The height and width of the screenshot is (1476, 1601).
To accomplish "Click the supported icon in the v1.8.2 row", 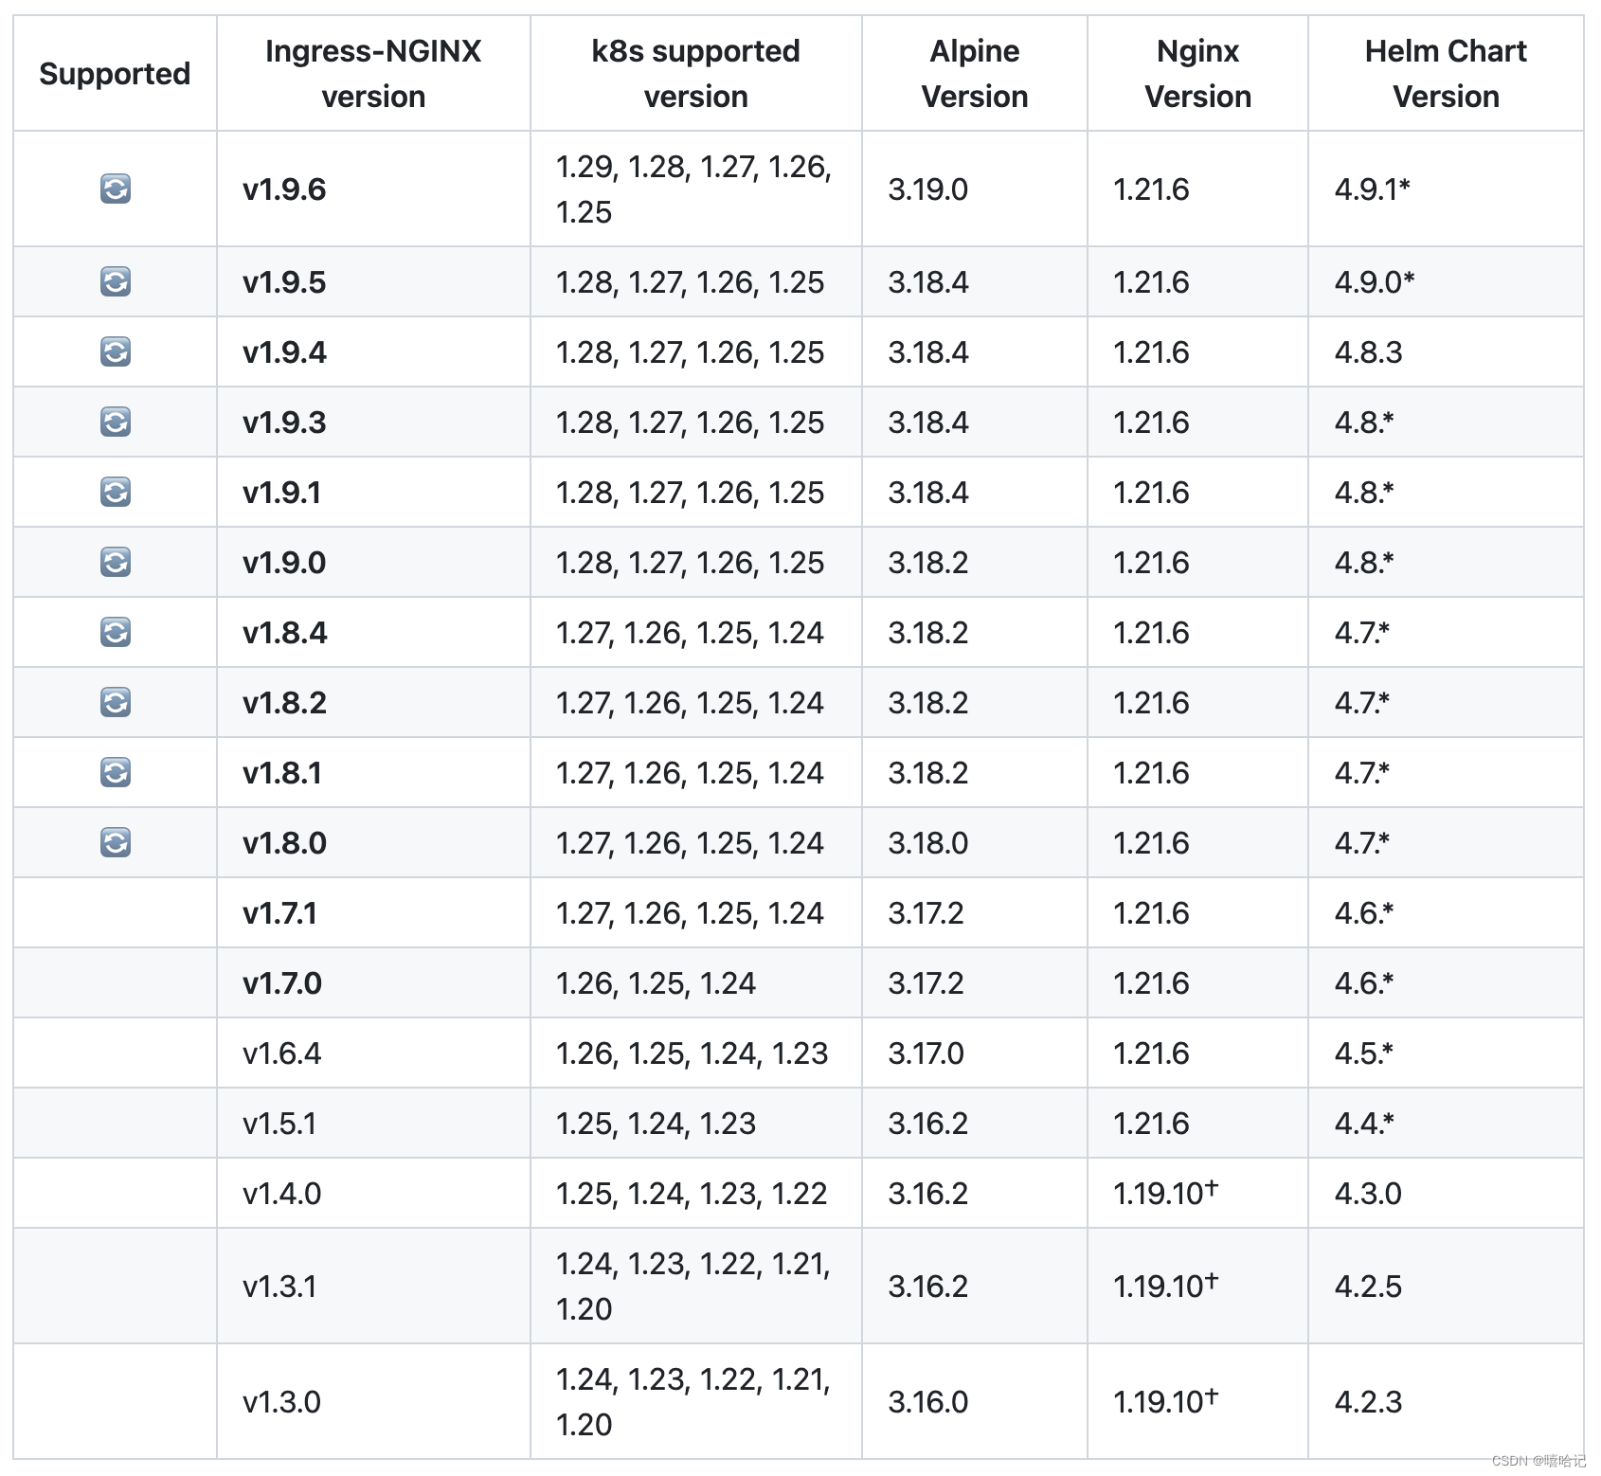I will [x=116, y=702].
